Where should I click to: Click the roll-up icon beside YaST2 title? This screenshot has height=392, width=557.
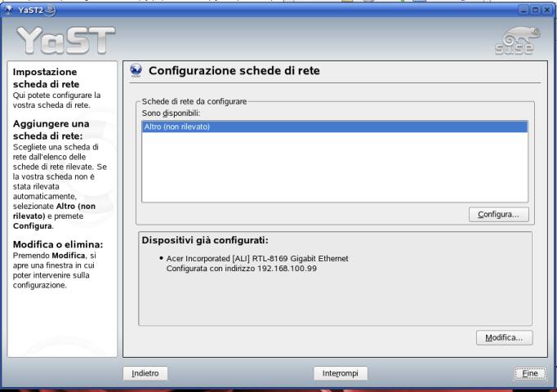(x=51, y=11)
